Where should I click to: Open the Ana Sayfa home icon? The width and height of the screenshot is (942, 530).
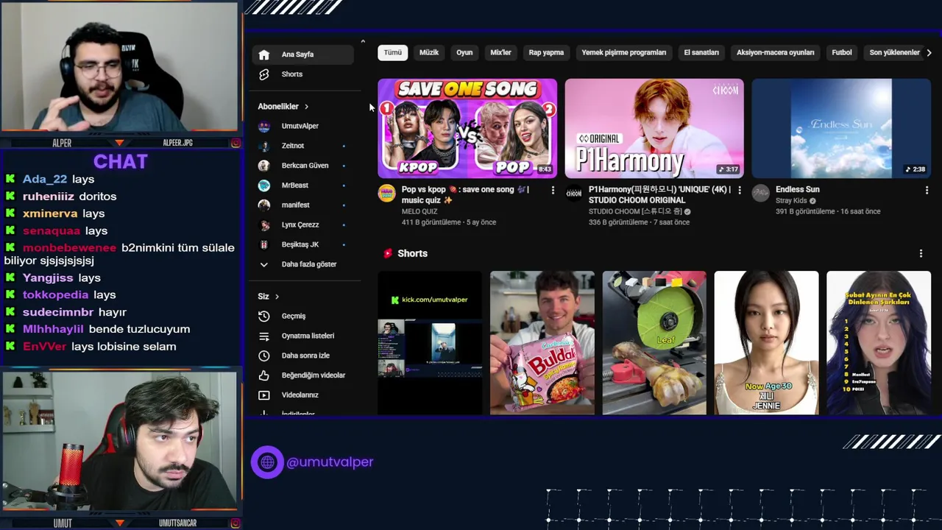(x=264, y=54)
